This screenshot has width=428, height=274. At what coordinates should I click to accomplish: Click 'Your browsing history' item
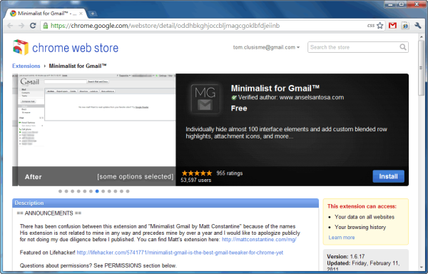pyautogui.click(x=360, y=227)
